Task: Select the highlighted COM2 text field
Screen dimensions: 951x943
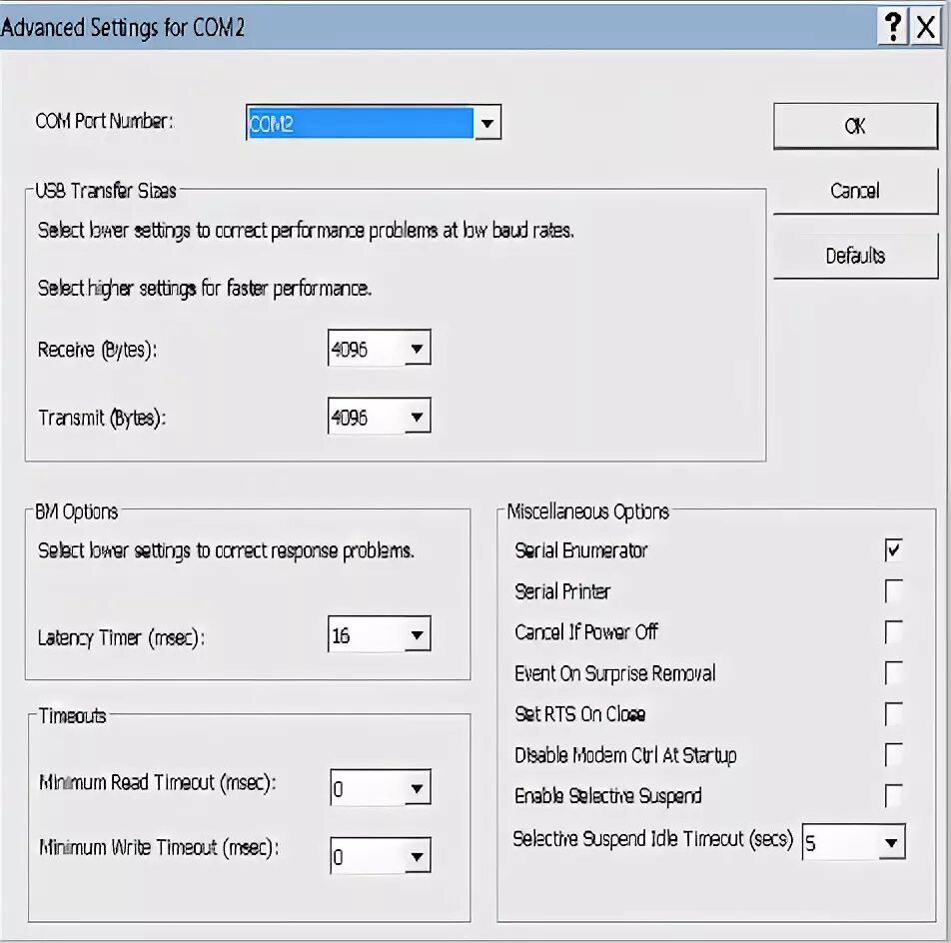Action: [x=361, y=123]
